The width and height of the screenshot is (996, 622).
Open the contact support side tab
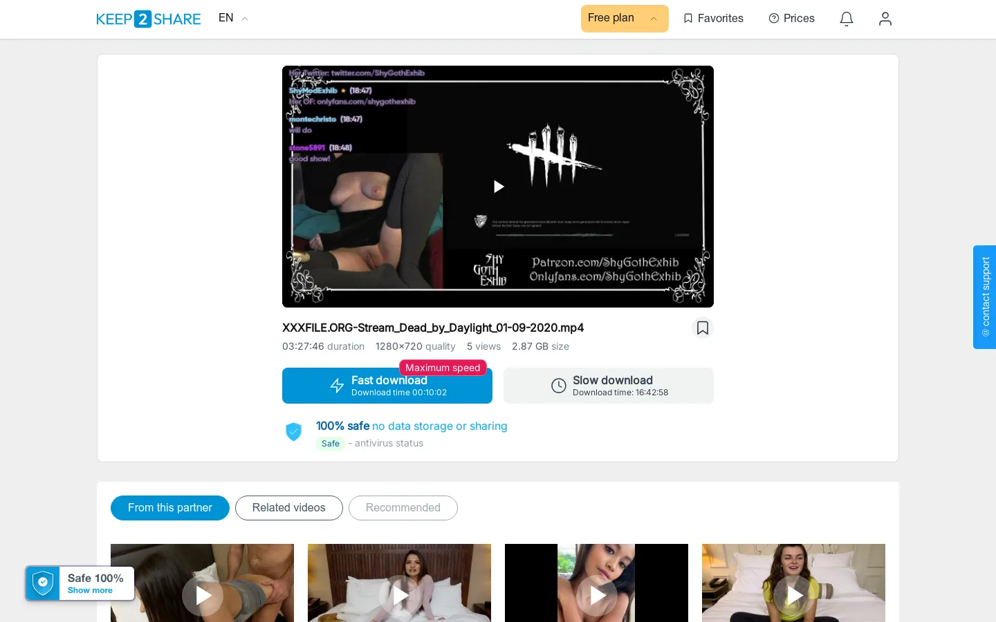[x=985, y=297]
